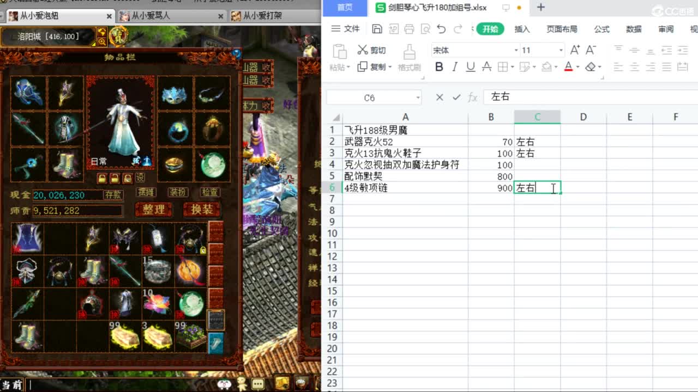
Task: Select column D header
Action: coord(583,117)
